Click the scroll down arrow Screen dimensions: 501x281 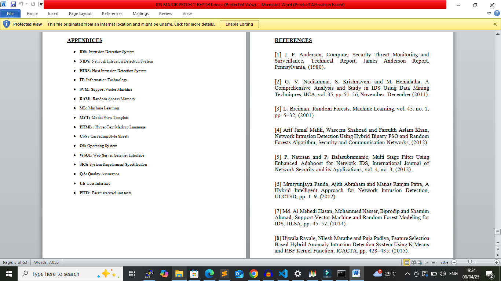coord(498,242)
